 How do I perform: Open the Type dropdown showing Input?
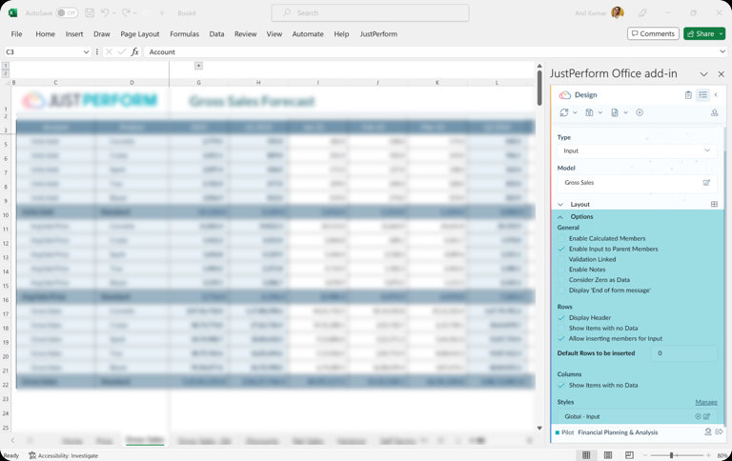point(636,150)
